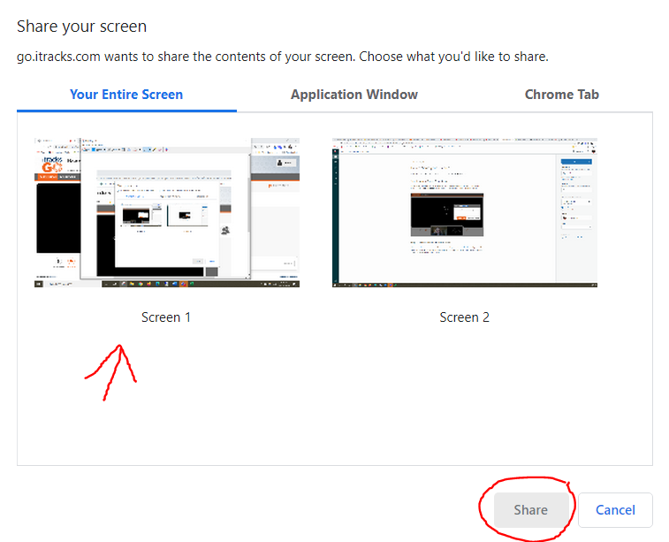Image resolution: width=669 pixels, height=542 pixels.
Task: Choose the Screen 1 thumbnail to share
Action: (167, 212)
